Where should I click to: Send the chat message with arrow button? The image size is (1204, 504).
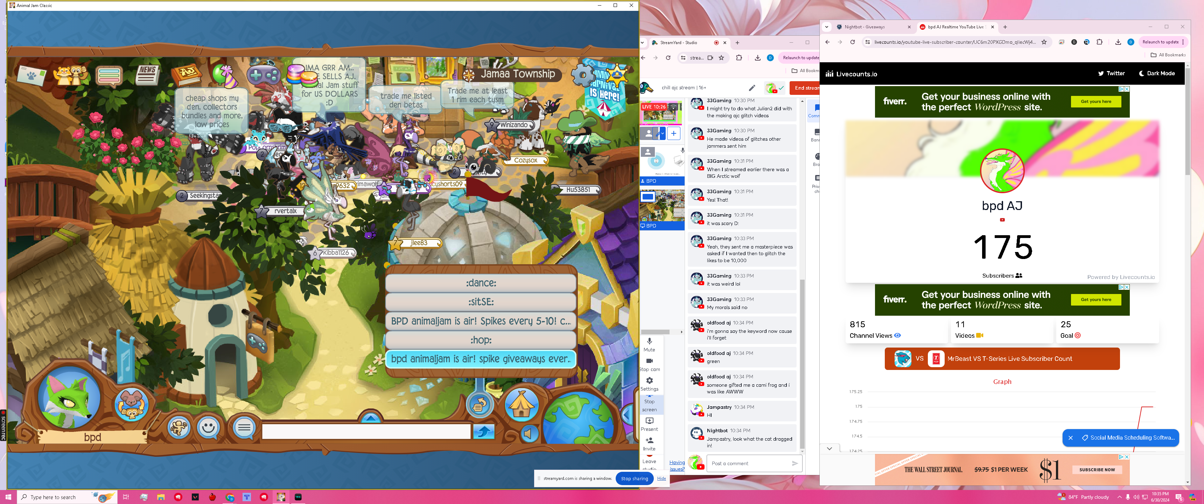[x=483, y=432]
